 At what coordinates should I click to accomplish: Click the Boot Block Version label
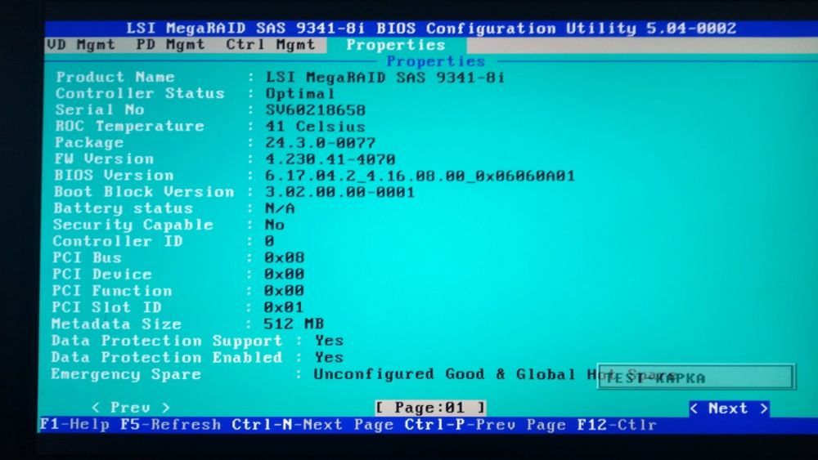[x=144, y=192]
